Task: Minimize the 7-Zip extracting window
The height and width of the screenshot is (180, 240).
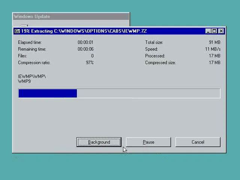Action: pyautogui.click(x=208, y=31)
